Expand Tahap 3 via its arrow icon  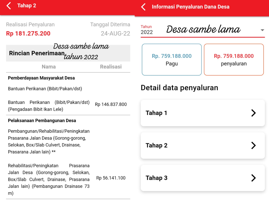pyautogui.click(x=253, y=178)
